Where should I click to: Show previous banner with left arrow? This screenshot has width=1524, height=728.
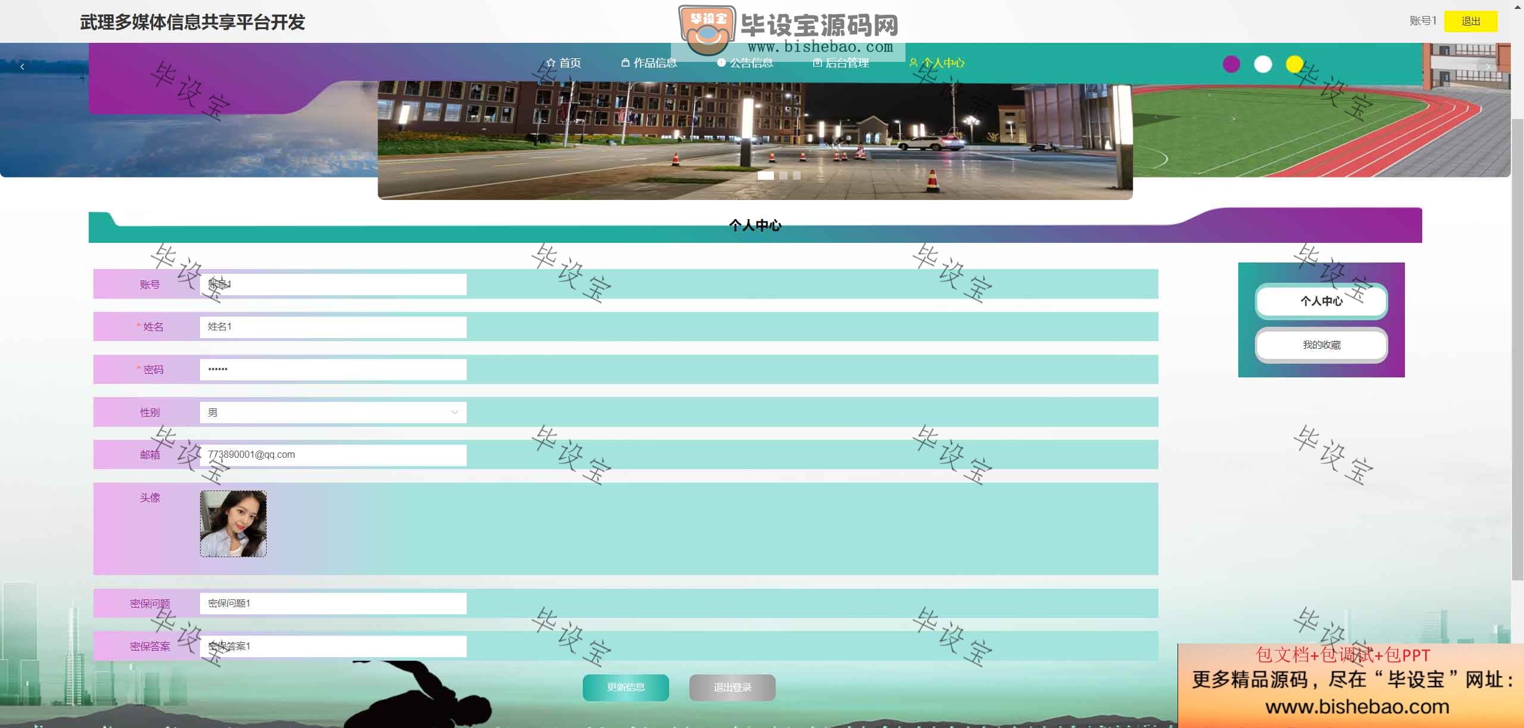(22, 67)
